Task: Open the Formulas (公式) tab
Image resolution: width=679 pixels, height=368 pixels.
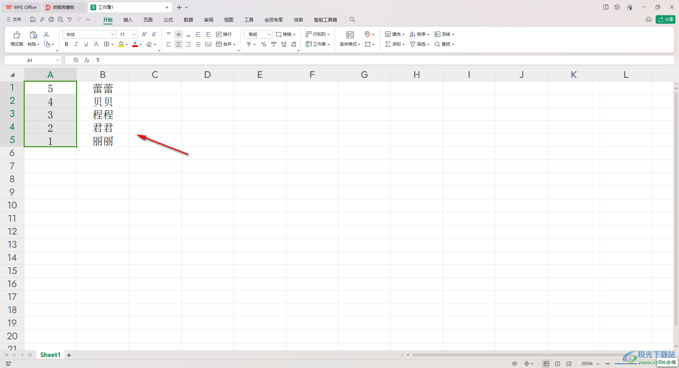Action: point(168,20)
